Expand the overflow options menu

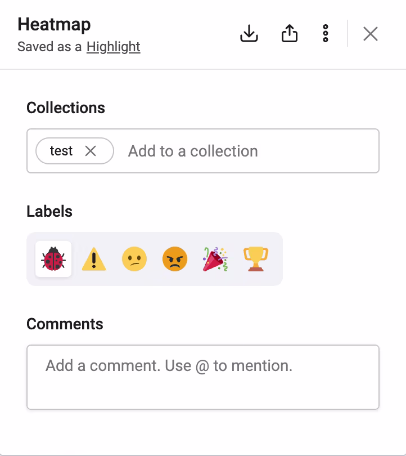pyautogui.click(x=325, y=34)
